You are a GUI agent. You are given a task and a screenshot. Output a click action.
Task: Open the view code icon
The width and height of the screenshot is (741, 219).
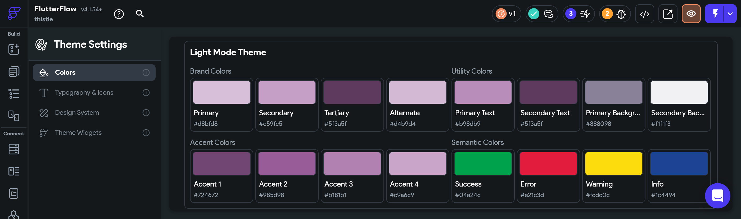644,14
